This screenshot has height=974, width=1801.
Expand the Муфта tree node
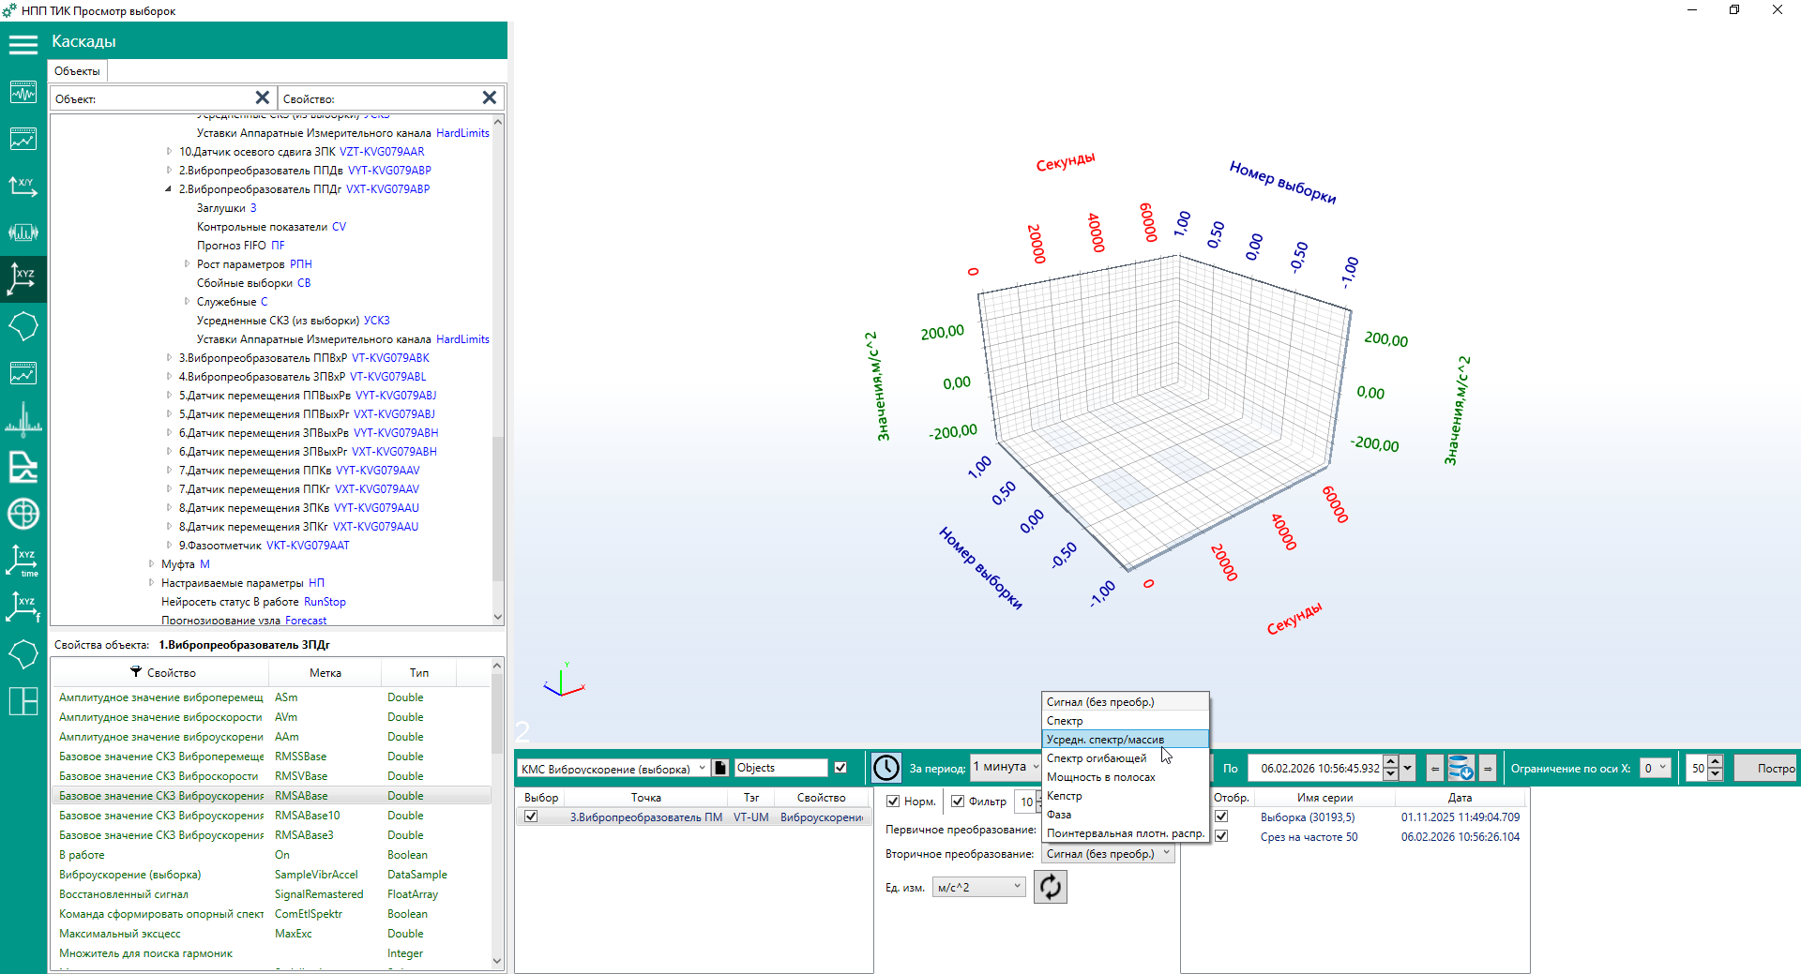pyautogui.click(x=151, y=563)
